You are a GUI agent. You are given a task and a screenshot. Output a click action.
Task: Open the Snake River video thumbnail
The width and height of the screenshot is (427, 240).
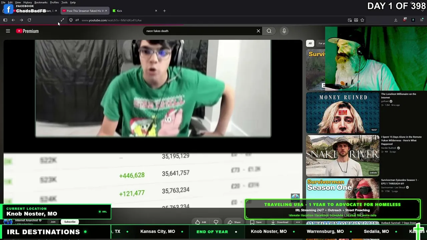tap(343, 156)
